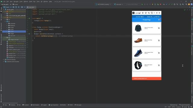Collapse the lib folder arrow

(x=5, y=22)
